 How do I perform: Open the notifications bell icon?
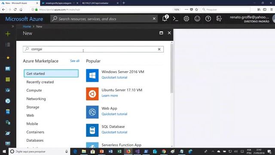pyautogui.click(x=165, y=19)
